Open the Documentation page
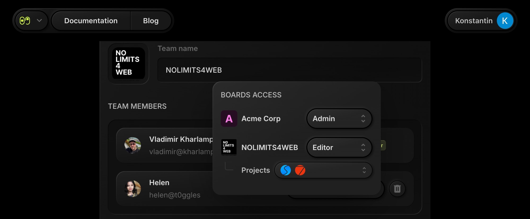Image resolution: width=530 pixels, height=219 pixels. pos(91,21)
